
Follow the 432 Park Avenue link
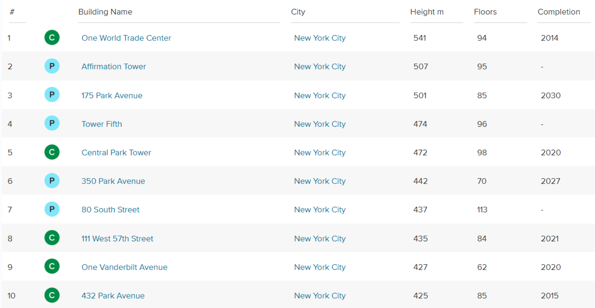tap(113, 296)
